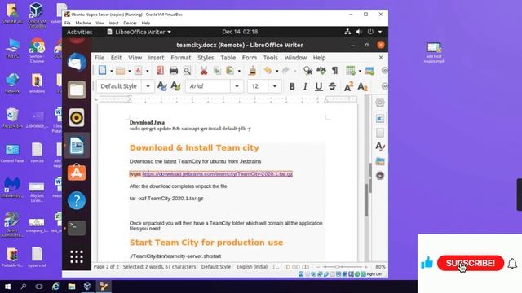
Task: Click the zoom in plus button
Action: (x=366, y=267)
